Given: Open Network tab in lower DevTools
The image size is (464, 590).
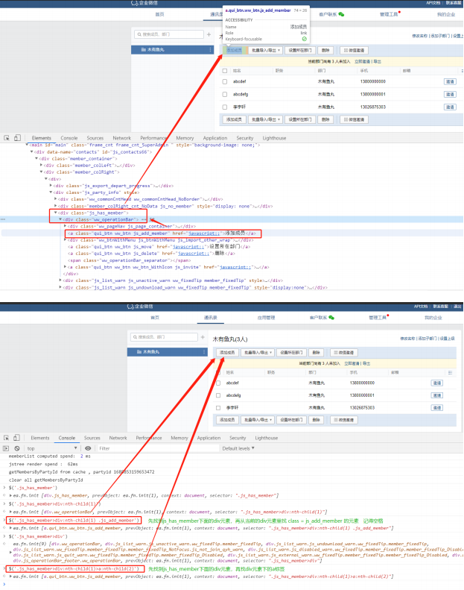Looking at the screenshot, I should 118,438.
